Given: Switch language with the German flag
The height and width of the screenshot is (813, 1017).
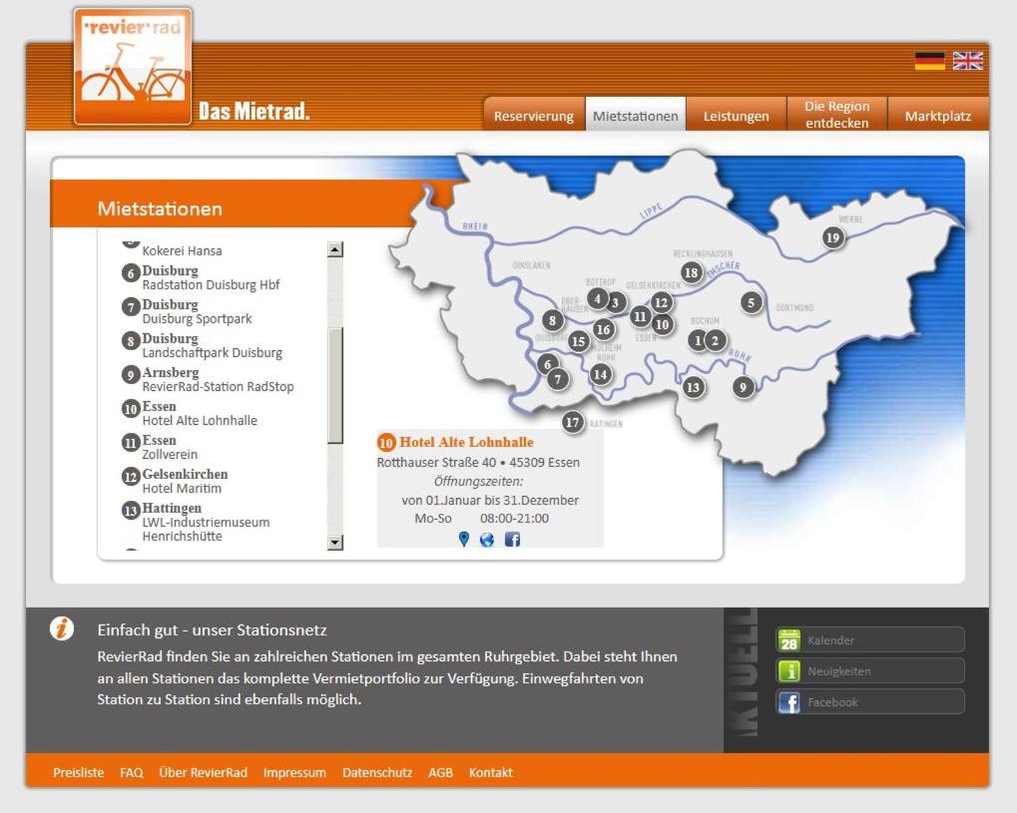Looking at the screenshot, I should click(929, 61).
